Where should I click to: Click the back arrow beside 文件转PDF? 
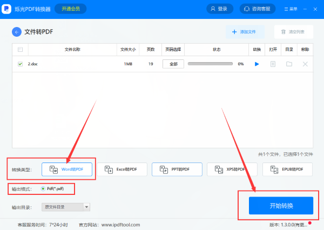tap(17, 32)
